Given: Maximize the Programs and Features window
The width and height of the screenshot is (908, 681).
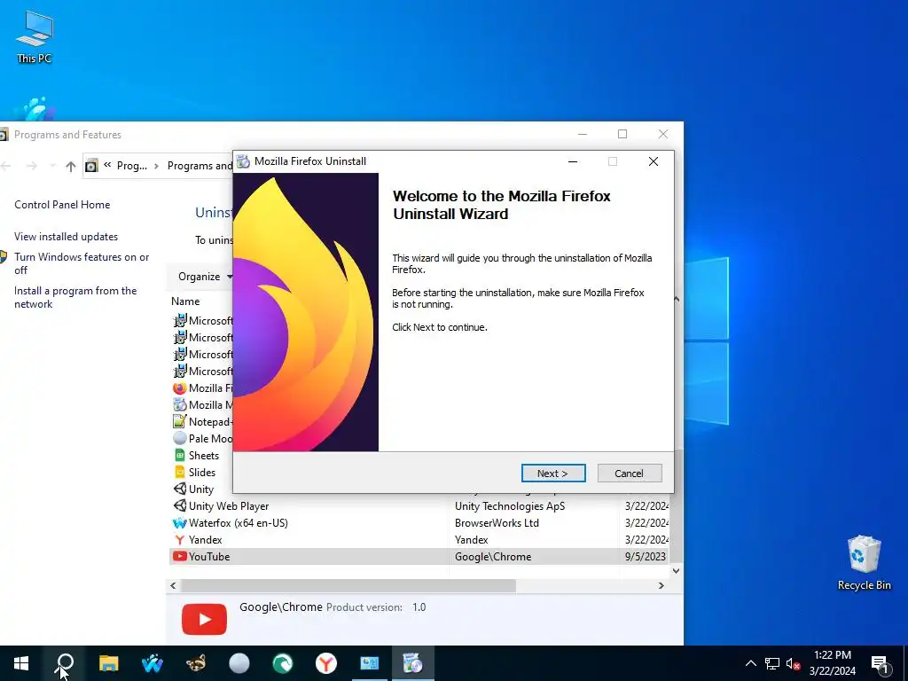Looking at the screenshot, I should point(622,135).
